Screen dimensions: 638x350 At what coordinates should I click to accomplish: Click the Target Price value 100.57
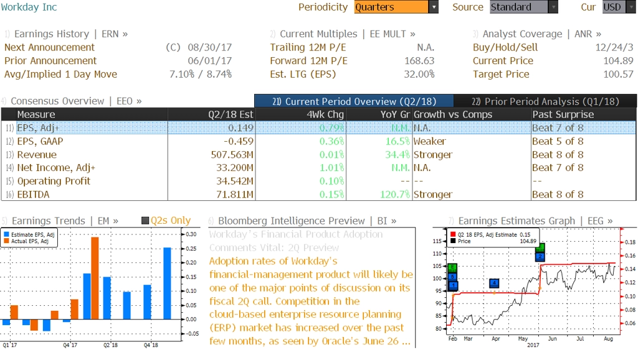point(618,74)
